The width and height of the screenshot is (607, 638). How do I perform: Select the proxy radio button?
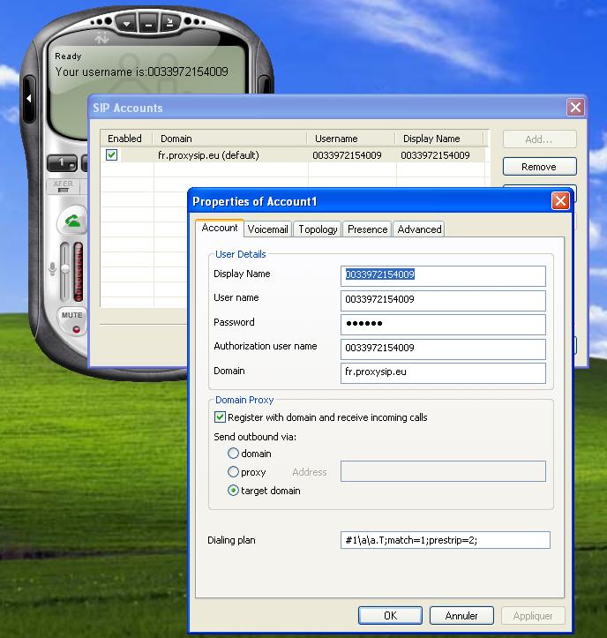tap(234, 472)
